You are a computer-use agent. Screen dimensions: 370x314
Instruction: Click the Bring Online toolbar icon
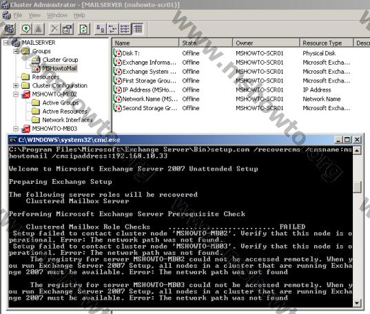click(26, 29)
